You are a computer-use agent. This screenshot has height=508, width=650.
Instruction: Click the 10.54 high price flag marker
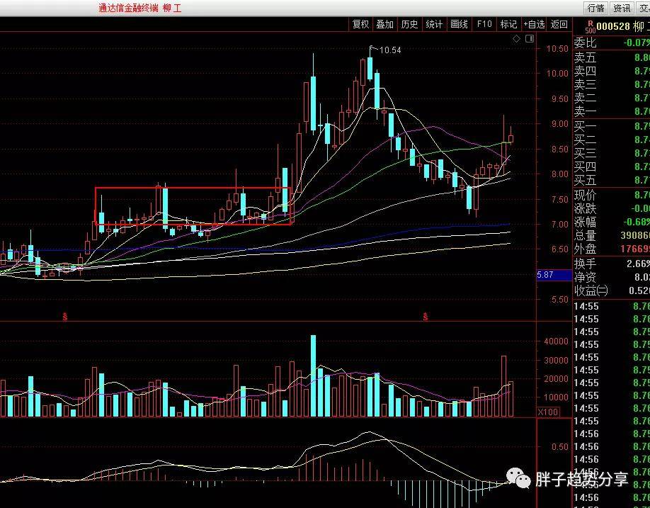385,50
